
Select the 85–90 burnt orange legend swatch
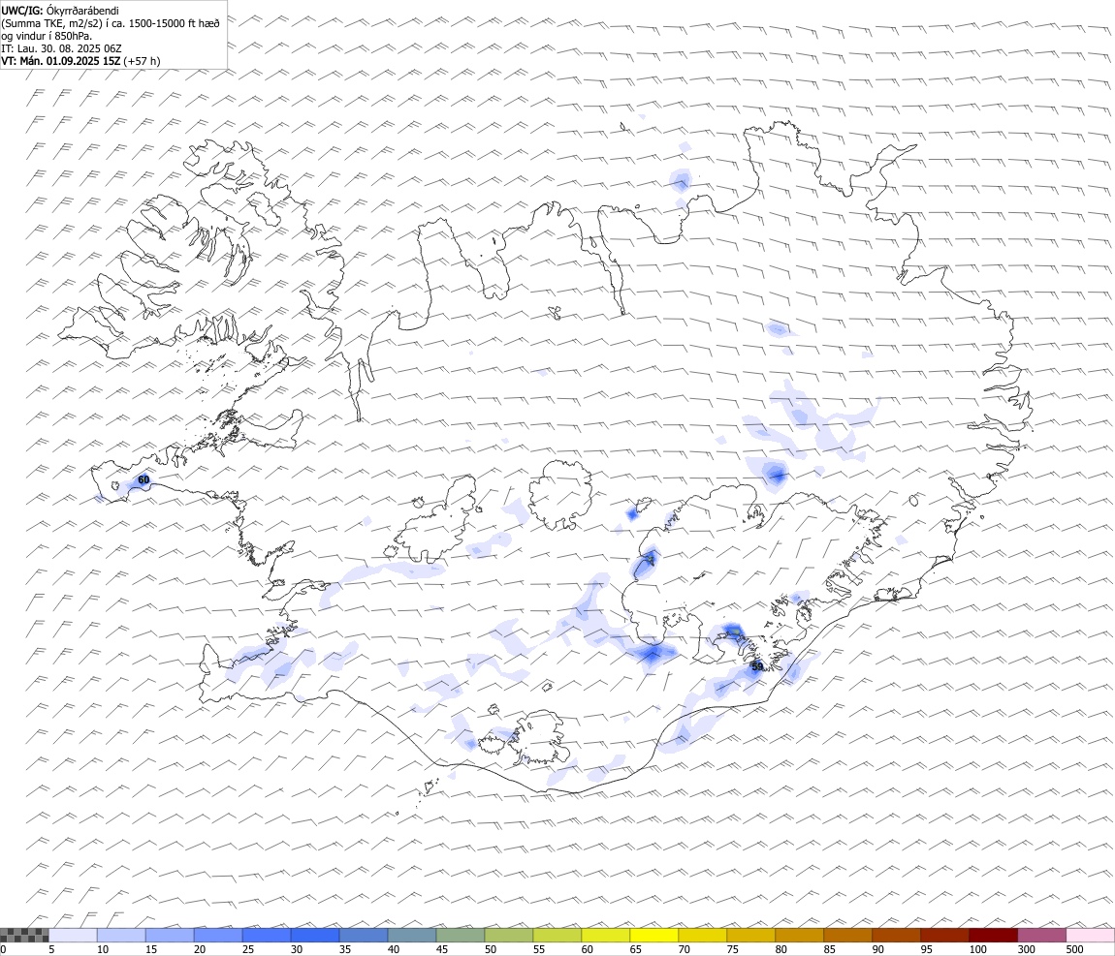click(x=848, y=935)
